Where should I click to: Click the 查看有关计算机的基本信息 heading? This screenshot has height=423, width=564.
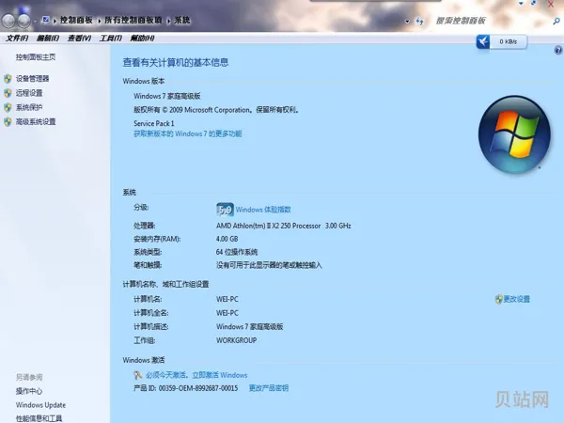[x=176, y=63]
